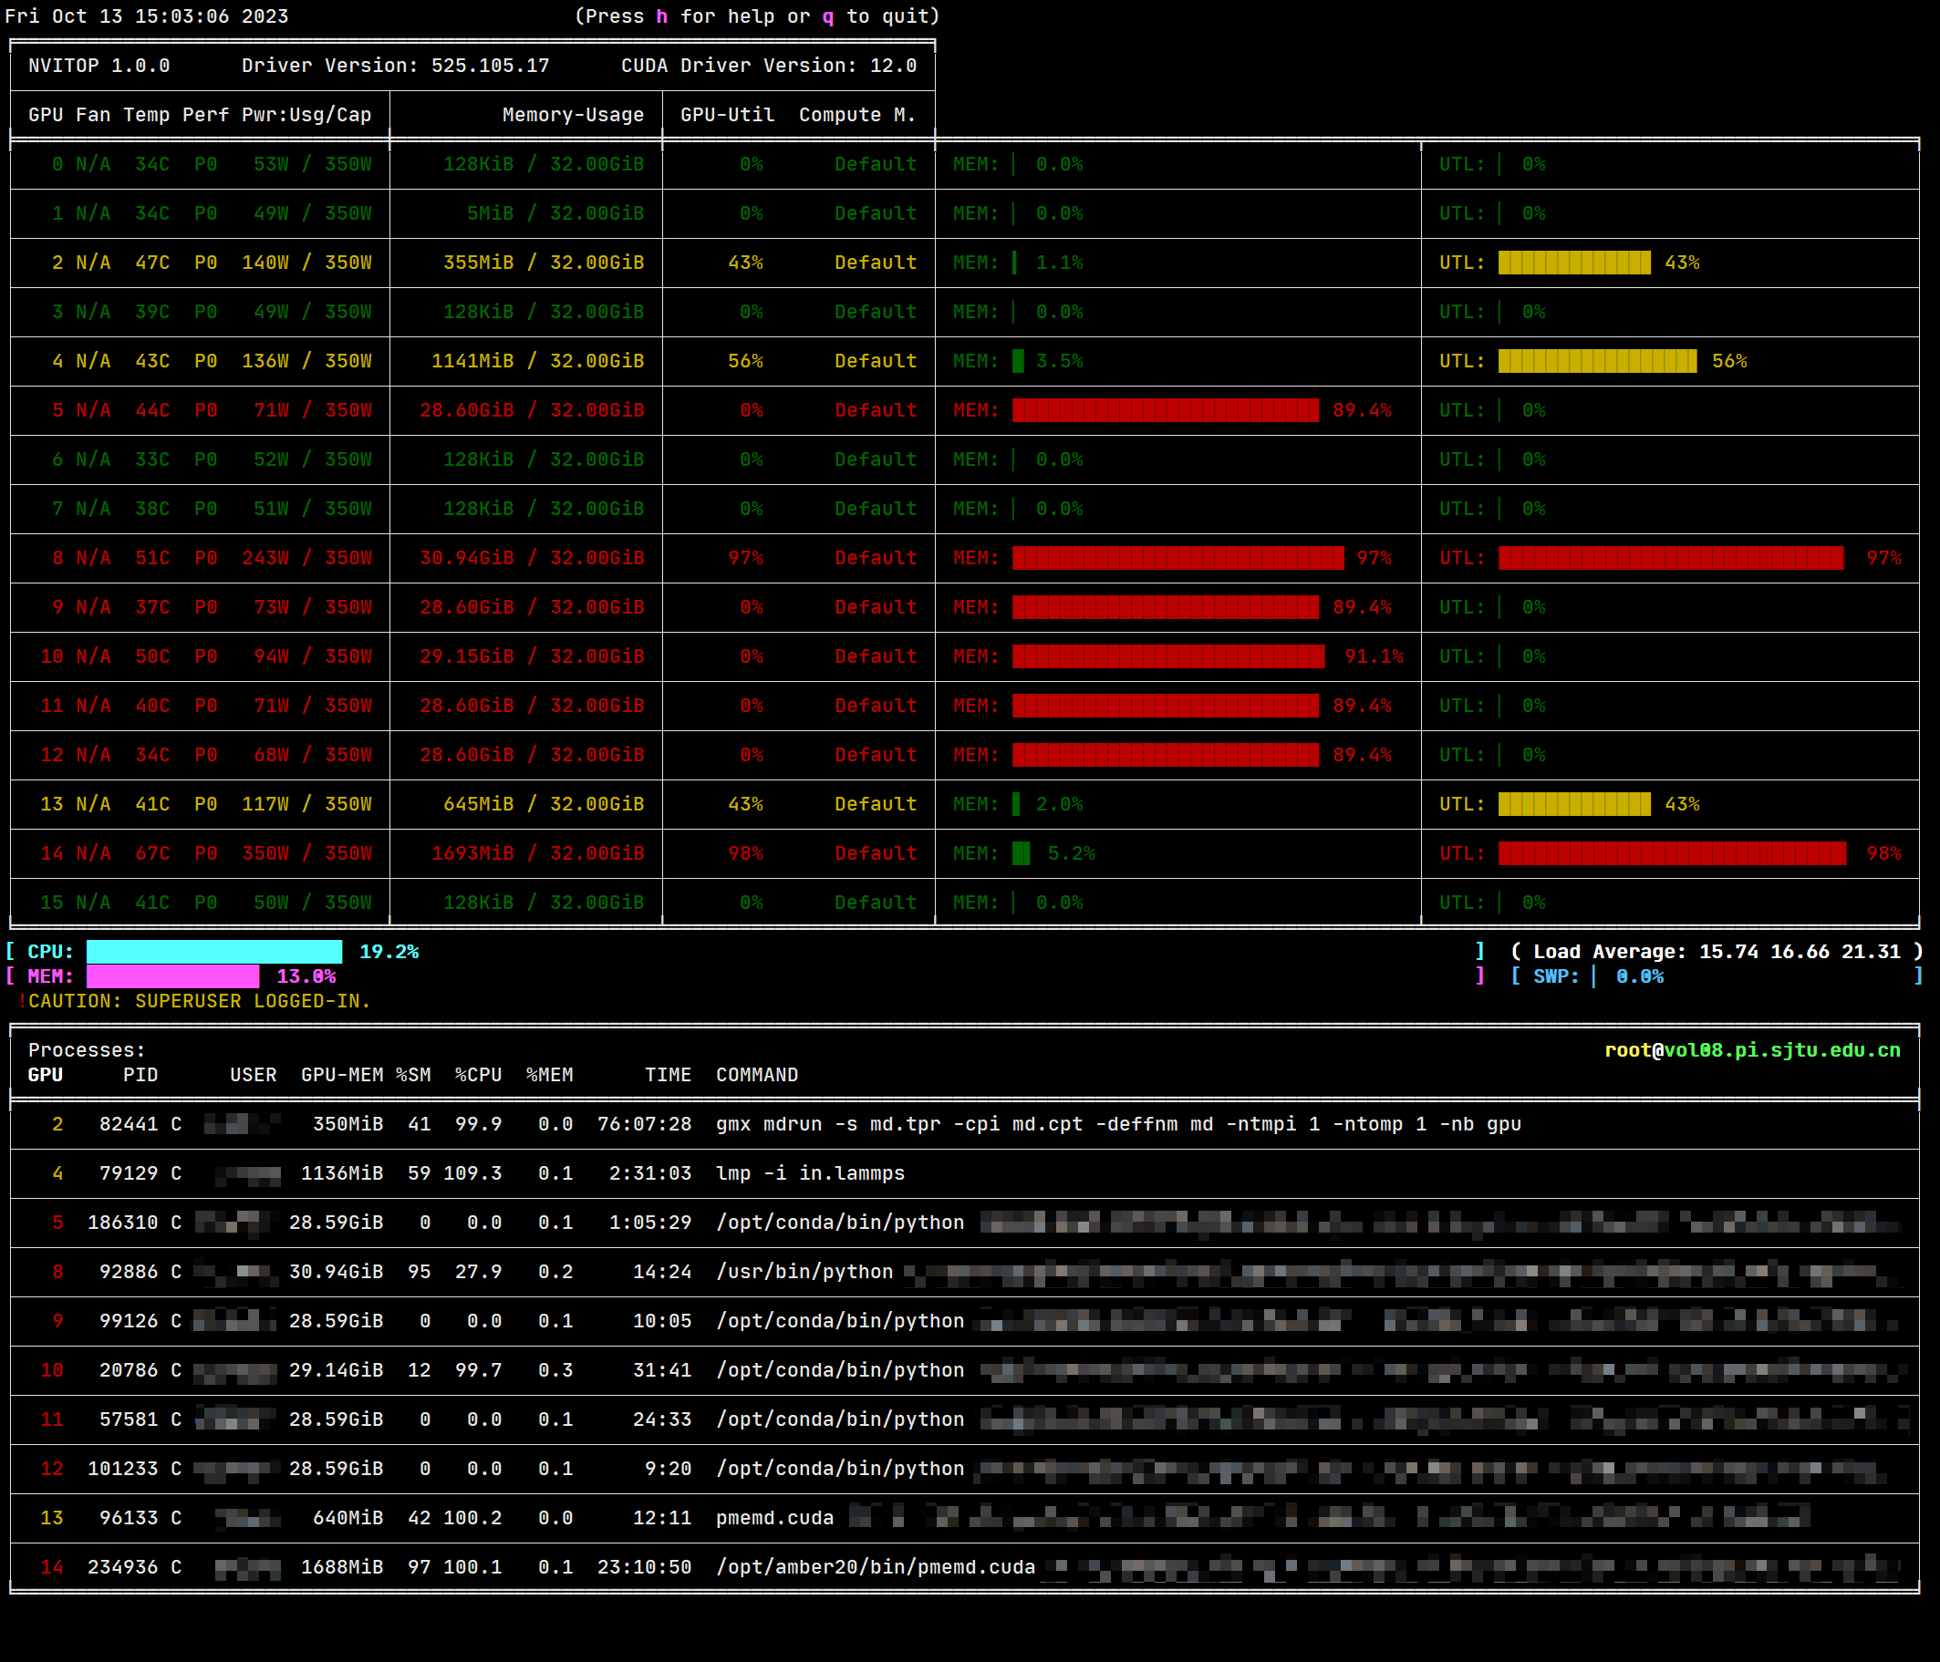Viewport: 1940px width, 1662px height.
Task: Select process PID 20786
Action: pyautogui.click(x=130, y=1371)
